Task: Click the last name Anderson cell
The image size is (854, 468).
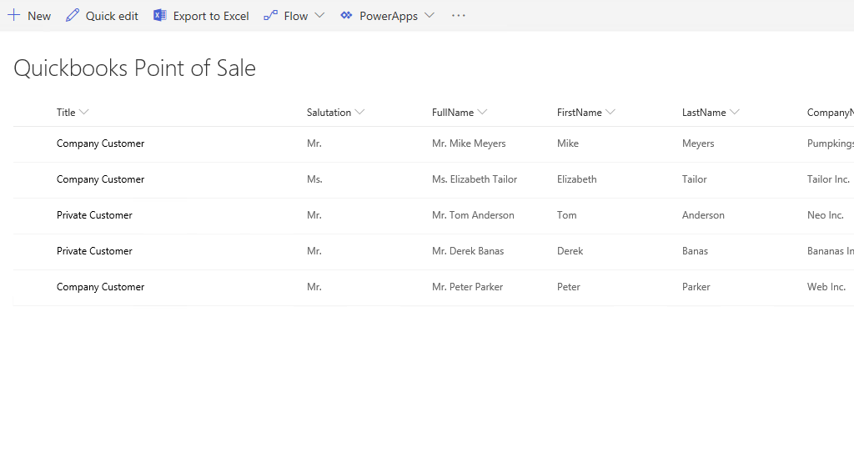Action: 703,215
